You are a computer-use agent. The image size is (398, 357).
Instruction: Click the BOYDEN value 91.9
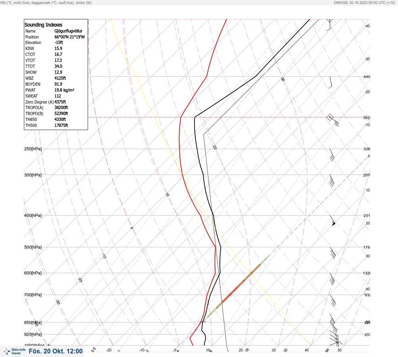[x=58, y=84]
